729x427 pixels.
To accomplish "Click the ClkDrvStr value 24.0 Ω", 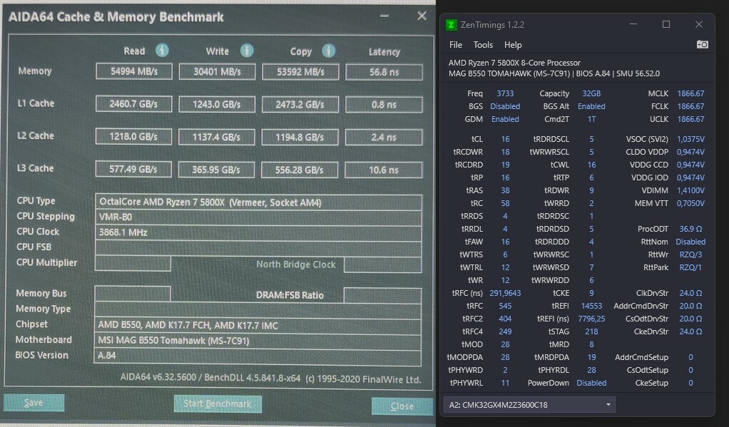I will 690,293.
